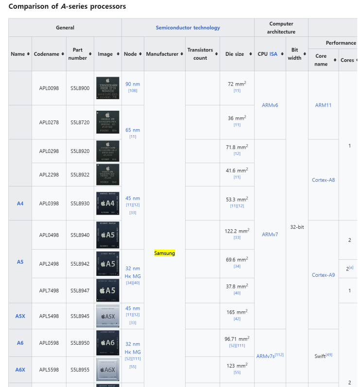
Task: Open the A6 processor link
Action: (x=20, y=343)
